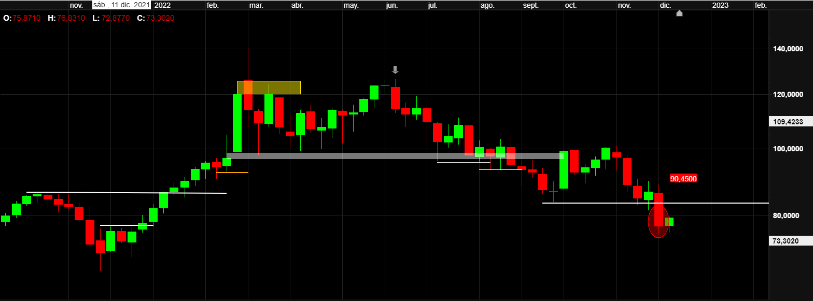Click the oct. label on the time axis
The height and width of the screenshot is (301, 813).
(570, 5)
